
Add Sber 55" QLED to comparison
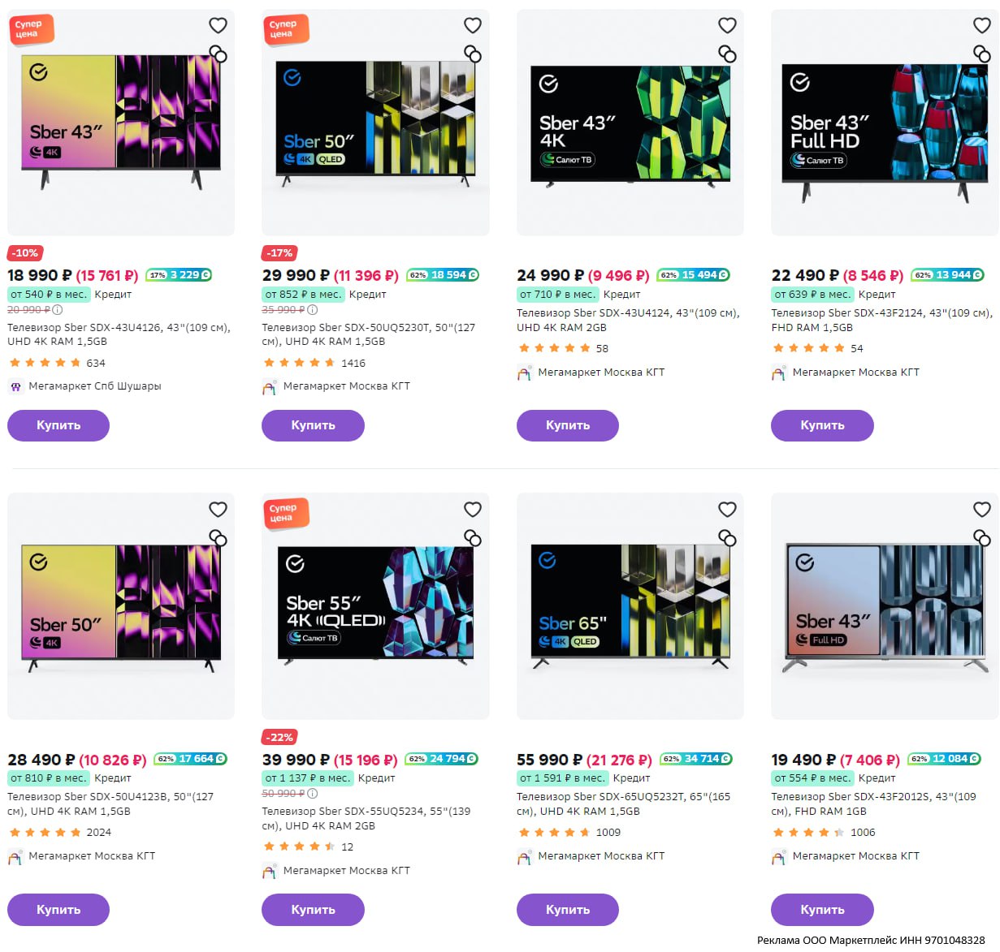(473, 538)
